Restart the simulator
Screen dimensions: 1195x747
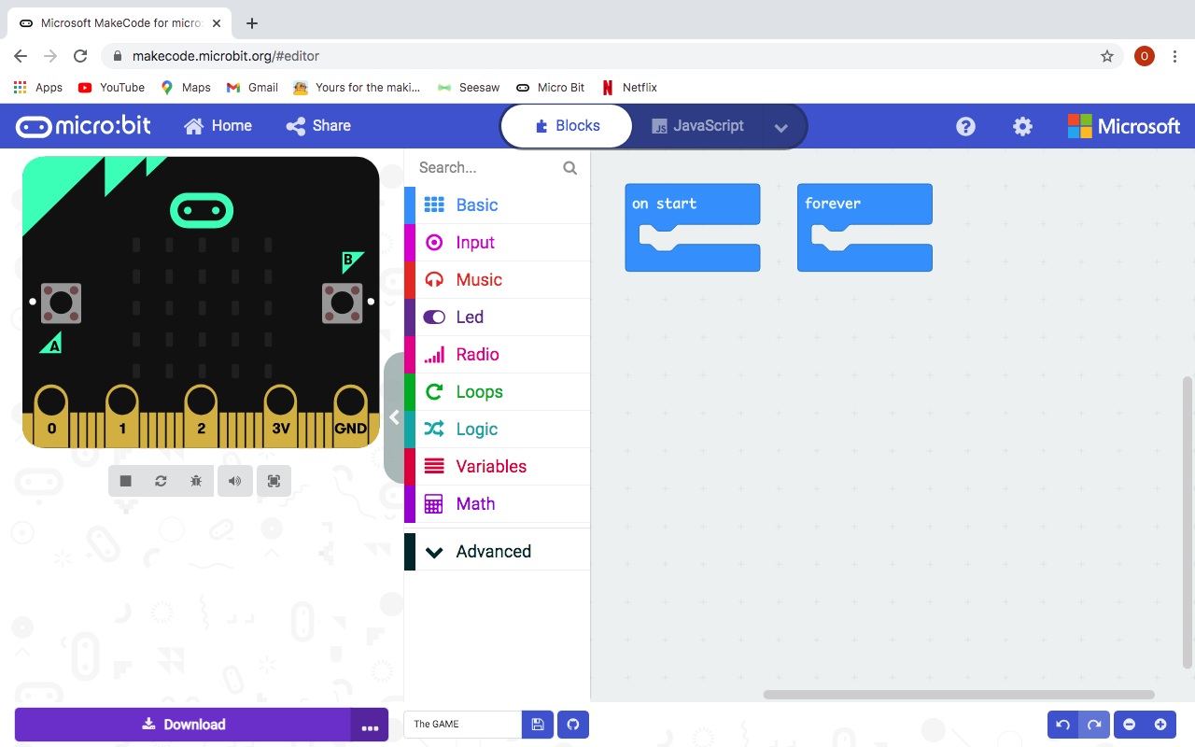coord(161,481)
